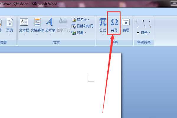Click the 文本框 text box icon
Viewport: 177px width, 118px height.
24,23
